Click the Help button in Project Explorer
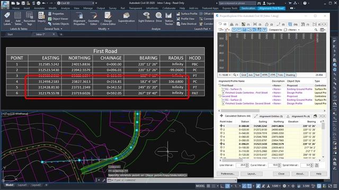The height and width of the screenshot is (190, 339). click(318, 174)
